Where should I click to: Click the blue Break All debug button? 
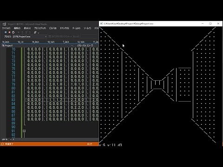pos(6,32)
